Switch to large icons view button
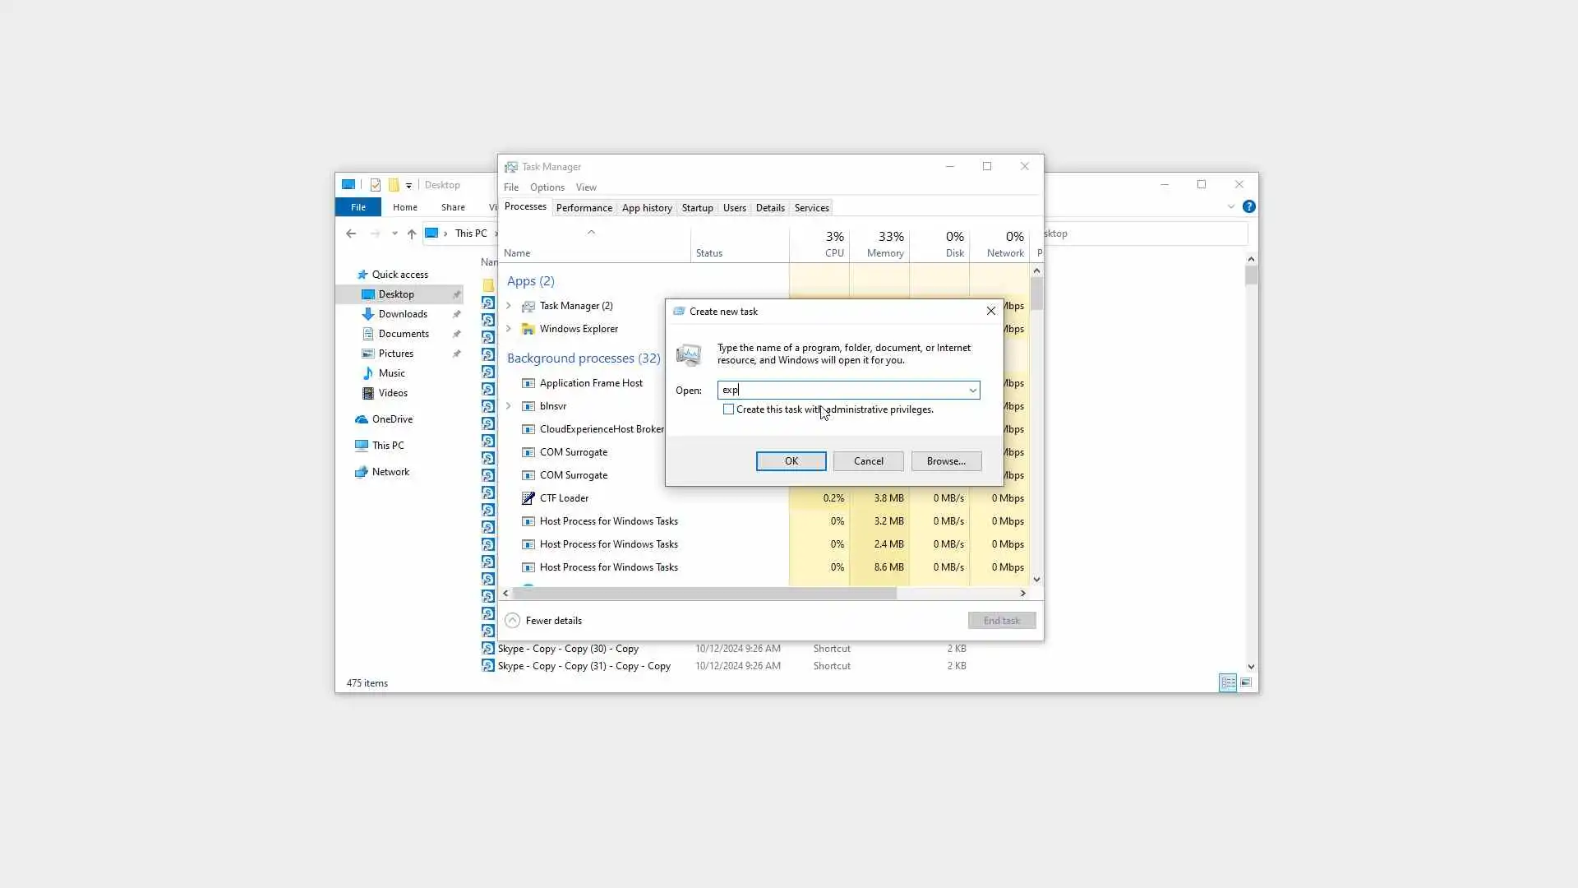1578x888 pixels. (1246, 683)
